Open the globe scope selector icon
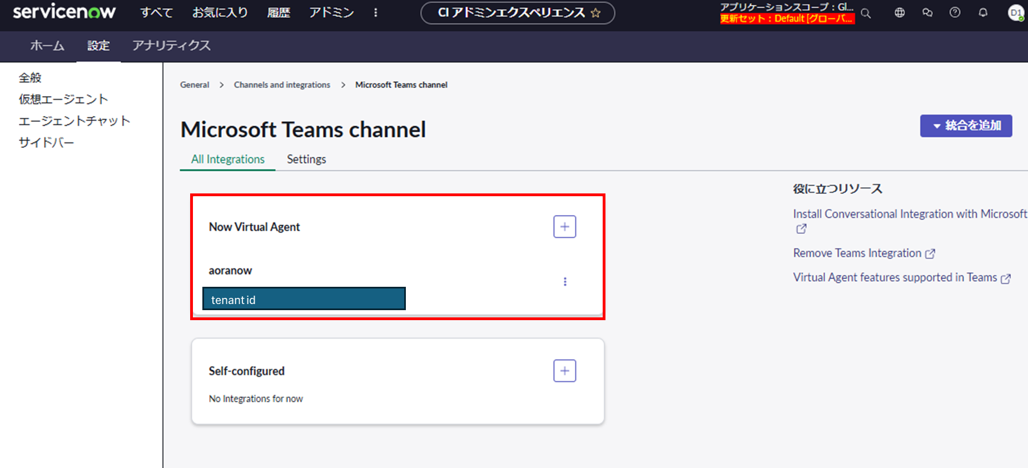 [900, 13]
